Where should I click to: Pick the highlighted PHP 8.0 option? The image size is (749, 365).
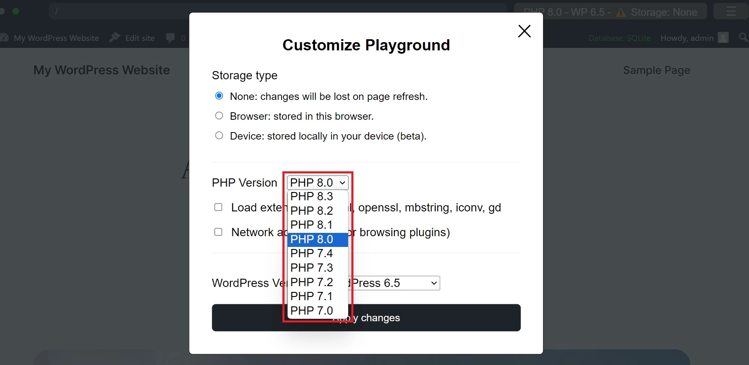click(318, 239)
